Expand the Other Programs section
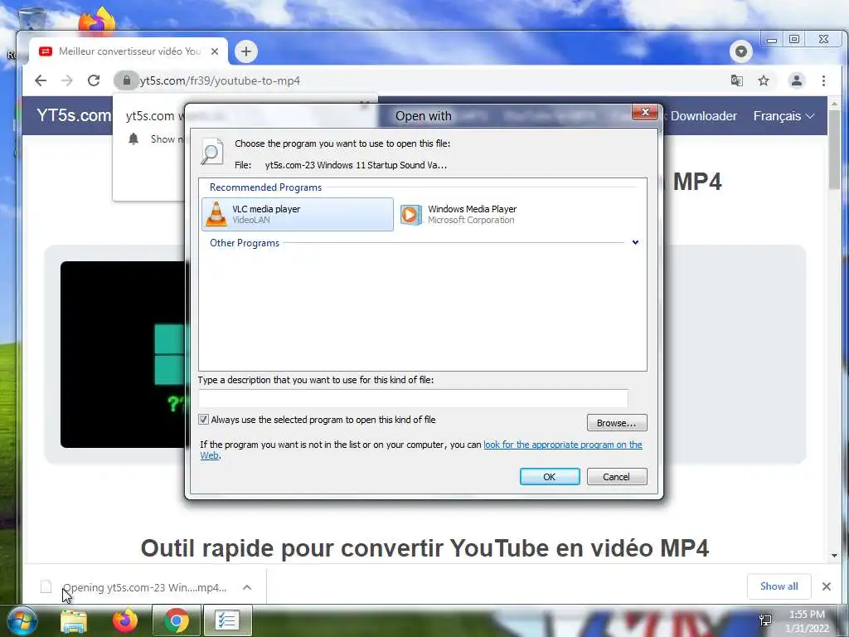 click(x=635, y=243)
